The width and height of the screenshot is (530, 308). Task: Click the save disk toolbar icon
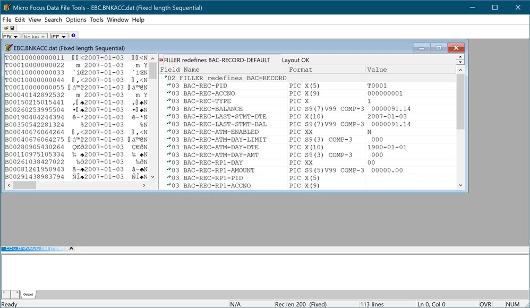click(x=13, y=28)
